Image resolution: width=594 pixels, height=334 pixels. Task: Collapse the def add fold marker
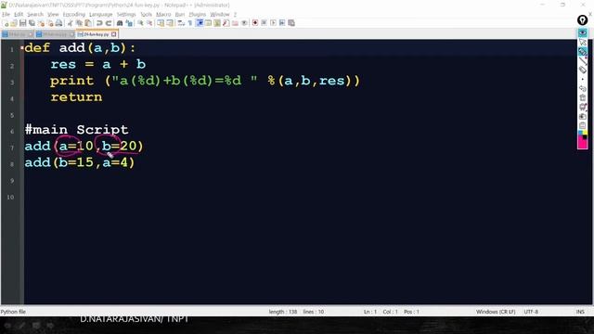(22, 47)
